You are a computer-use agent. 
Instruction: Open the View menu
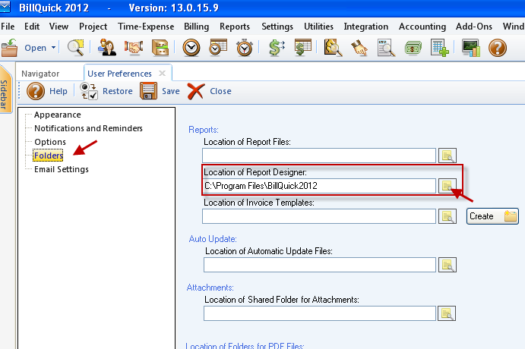(x=59, y=27)
